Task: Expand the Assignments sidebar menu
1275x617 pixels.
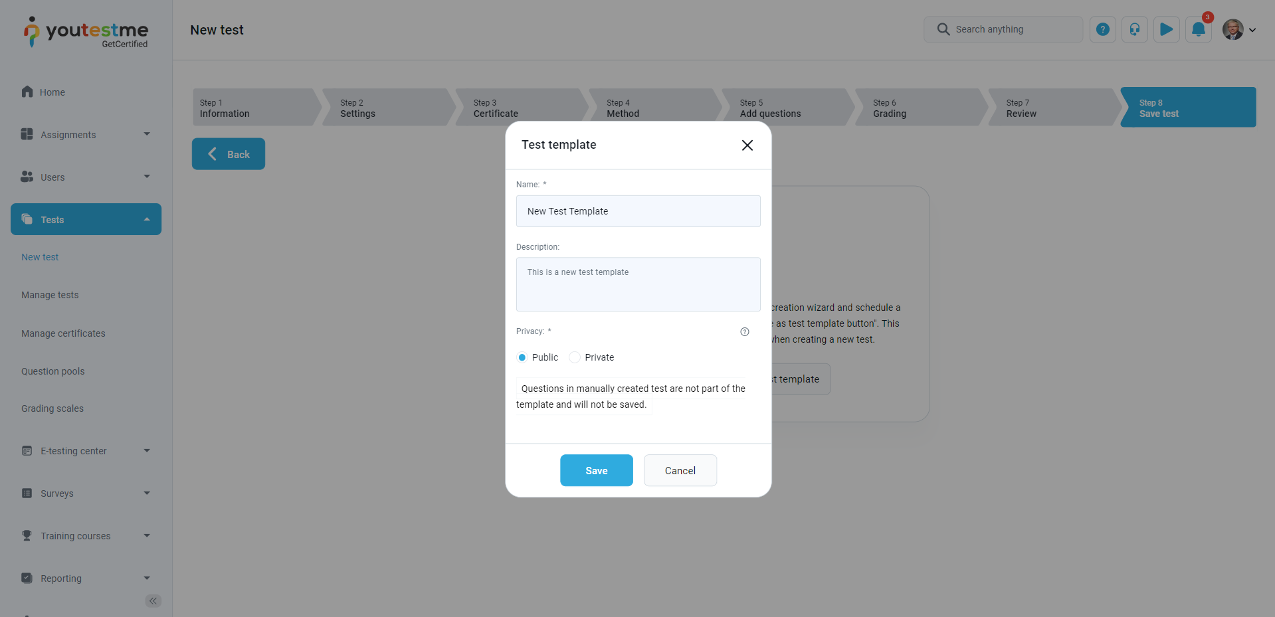Action: [x=86, y=135]
